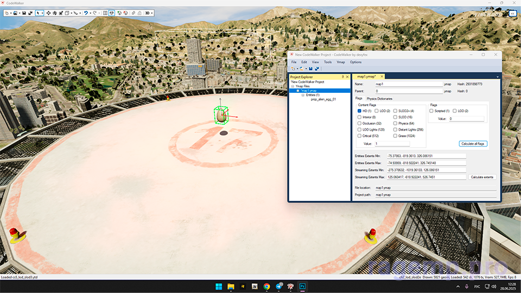Click Save All icon in project window toolbar
Screen dimensions: 521x293
coord(317,69)
